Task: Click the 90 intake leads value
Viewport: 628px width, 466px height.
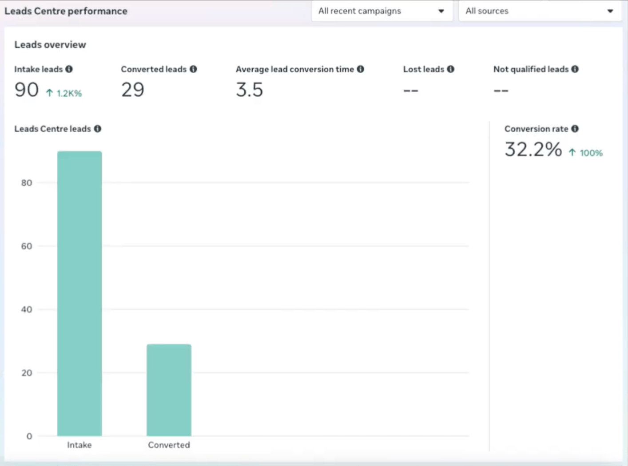Action: 27,90
